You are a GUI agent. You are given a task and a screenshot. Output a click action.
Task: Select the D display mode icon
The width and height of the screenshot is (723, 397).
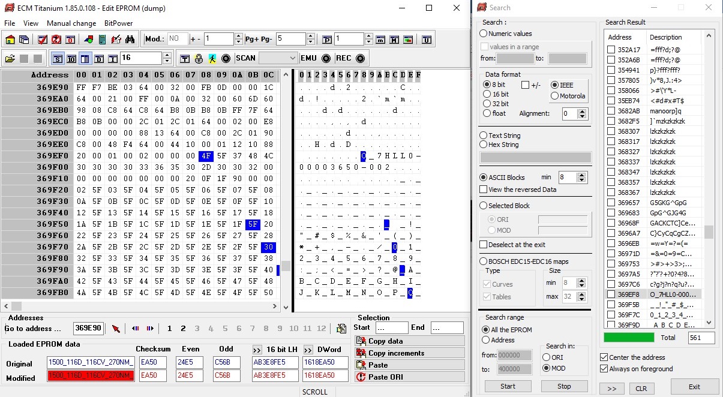98,58
